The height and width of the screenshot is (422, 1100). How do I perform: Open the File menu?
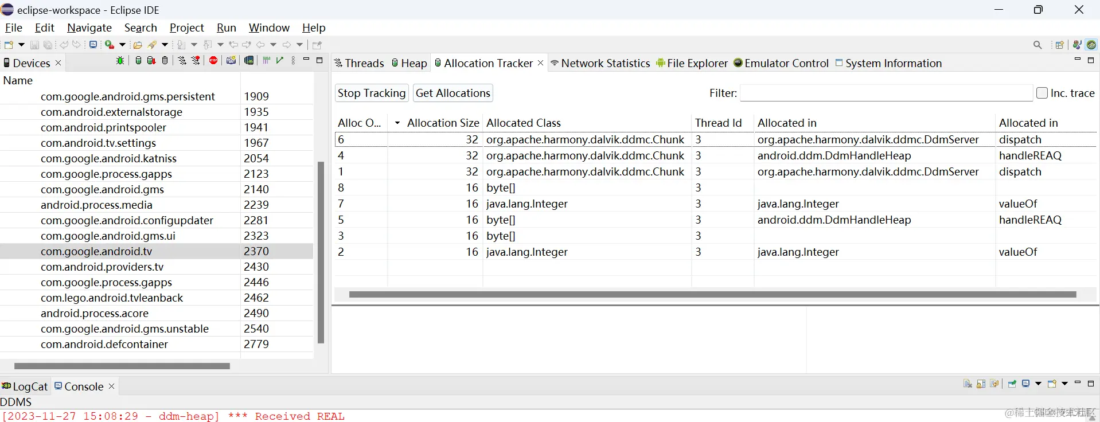tap(14, 28)
